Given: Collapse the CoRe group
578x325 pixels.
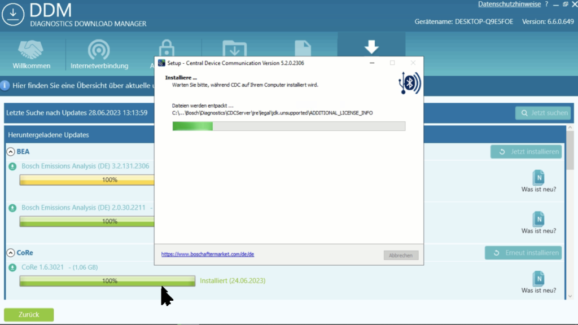Looking at the screenshot, I should click(11, 253).
